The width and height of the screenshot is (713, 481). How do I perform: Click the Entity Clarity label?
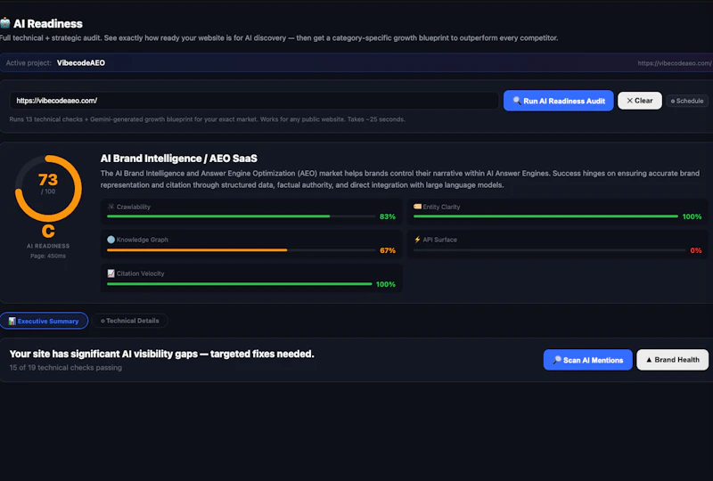[x=441, y=207]
